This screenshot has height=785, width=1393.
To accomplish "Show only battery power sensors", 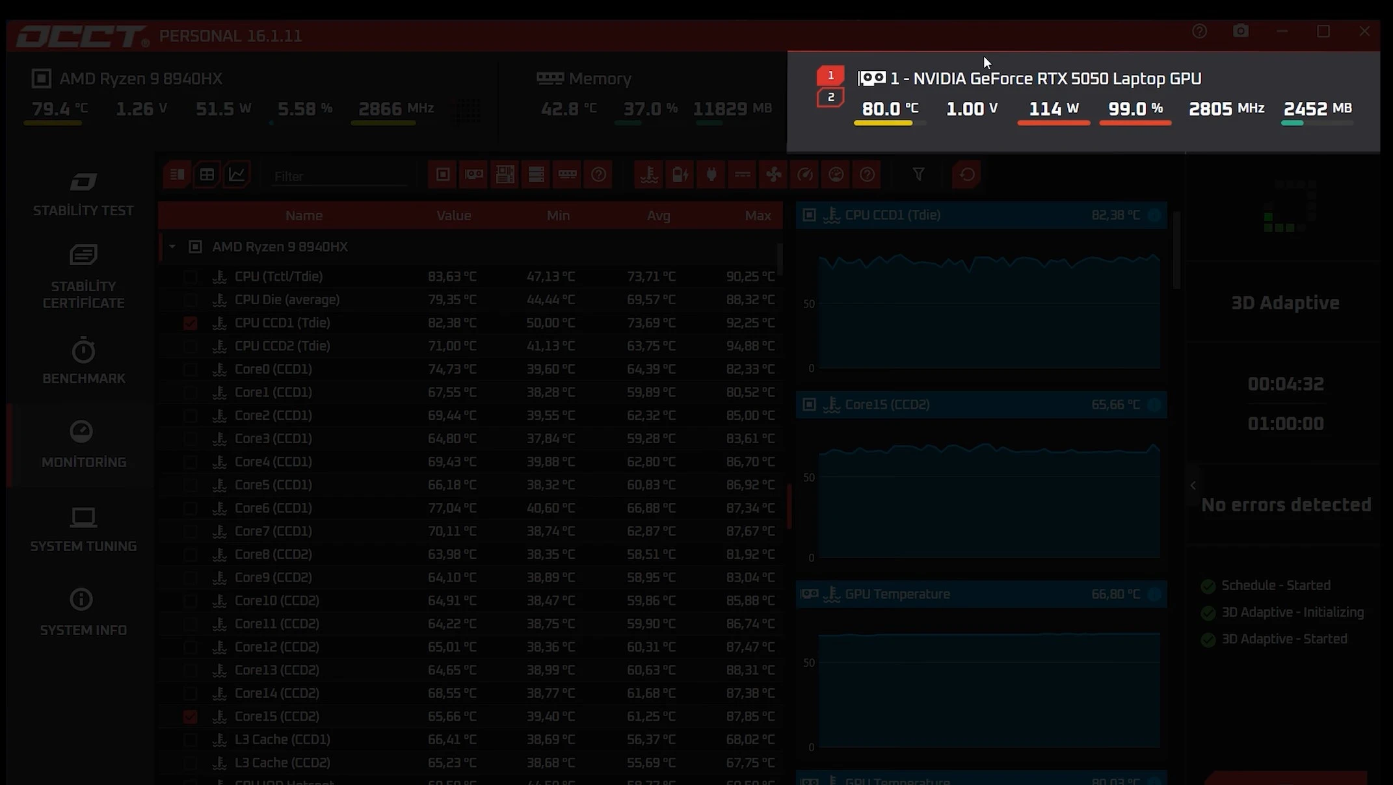I will (680, 174).
